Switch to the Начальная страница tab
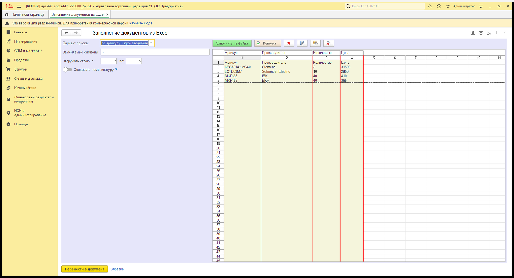 tap(25, 14)
